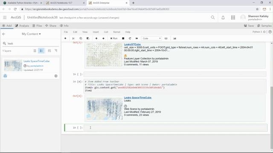This screenshot has width=273, height=153.
Task: Switch to the ArcGIS Notebooks 10.7 browser tab
Action: pyautogui.click(x=65, y=3)
